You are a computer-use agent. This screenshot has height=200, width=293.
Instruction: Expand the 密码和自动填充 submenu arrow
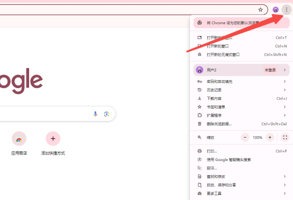pos(285,81)
